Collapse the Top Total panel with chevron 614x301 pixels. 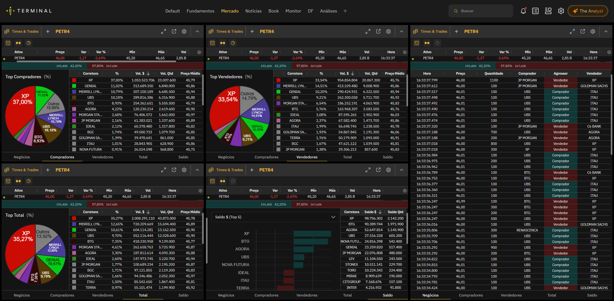tap(197, 170)
